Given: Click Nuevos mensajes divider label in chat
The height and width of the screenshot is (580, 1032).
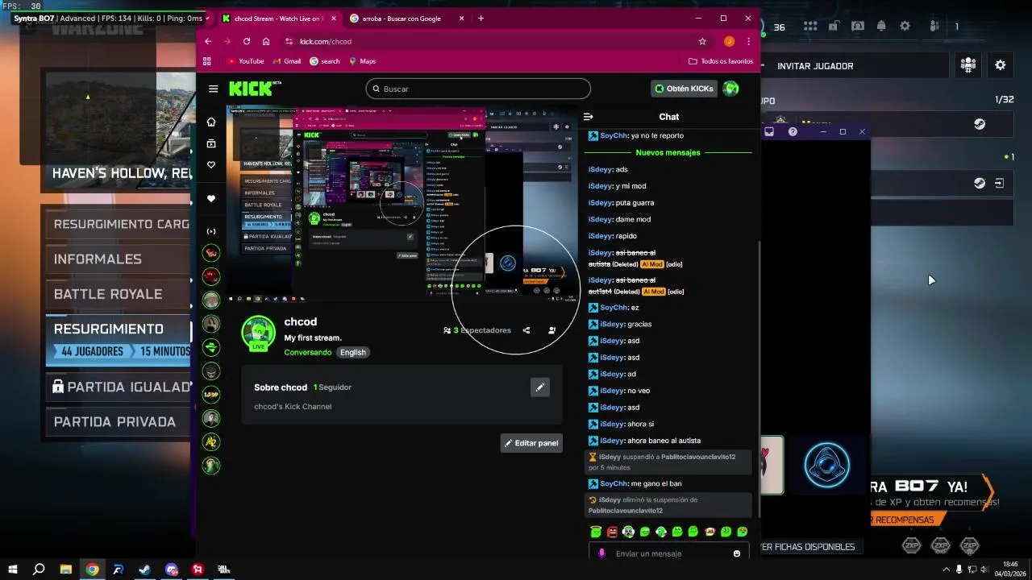Looking at the screenshot, I should 668,152.
